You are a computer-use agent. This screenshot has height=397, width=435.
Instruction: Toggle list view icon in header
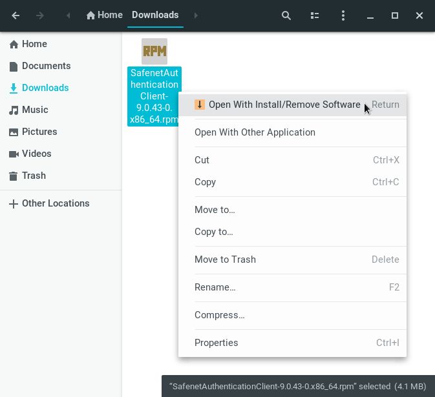click(x=315, y=15)
